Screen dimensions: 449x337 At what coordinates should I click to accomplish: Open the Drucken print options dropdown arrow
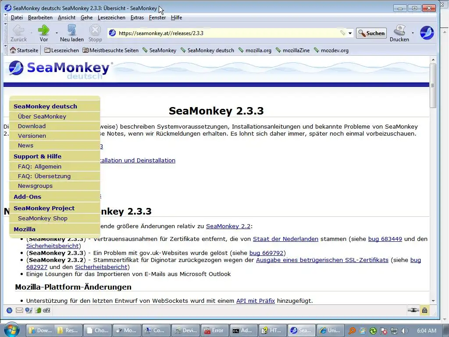point(413,33)
